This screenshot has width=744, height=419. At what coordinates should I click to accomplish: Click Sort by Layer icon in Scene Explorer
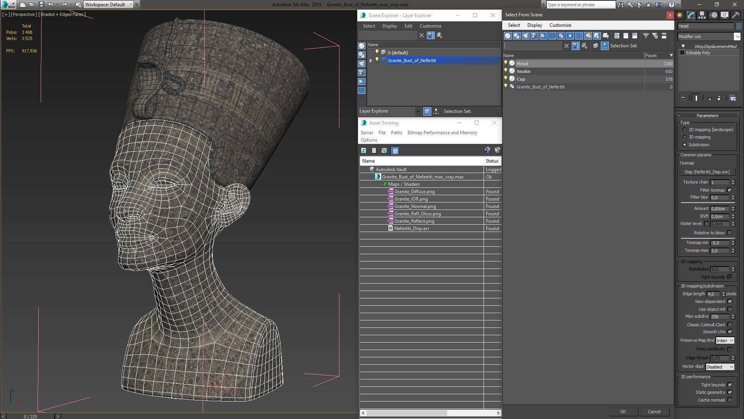[x=427, y=111]
